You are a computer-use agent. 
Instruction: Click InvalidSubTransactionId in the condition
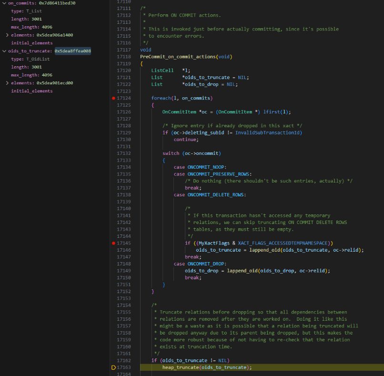click(x=268, y=132)
